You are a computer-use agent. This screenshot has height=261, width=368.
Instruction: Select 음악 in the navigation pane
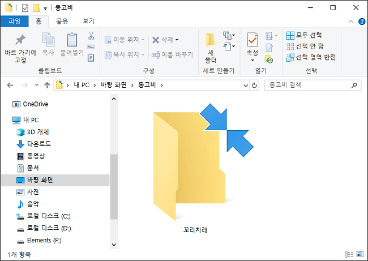click(28, 204)
